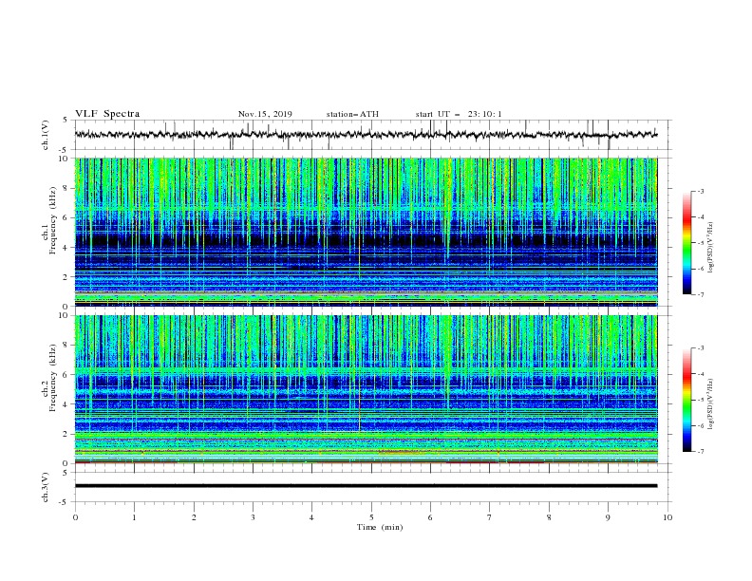Screen dimensions: 752x581
Task: Select the ch.1 "Frequency (kHz)" axis label
Action: [x=52, y=218]
